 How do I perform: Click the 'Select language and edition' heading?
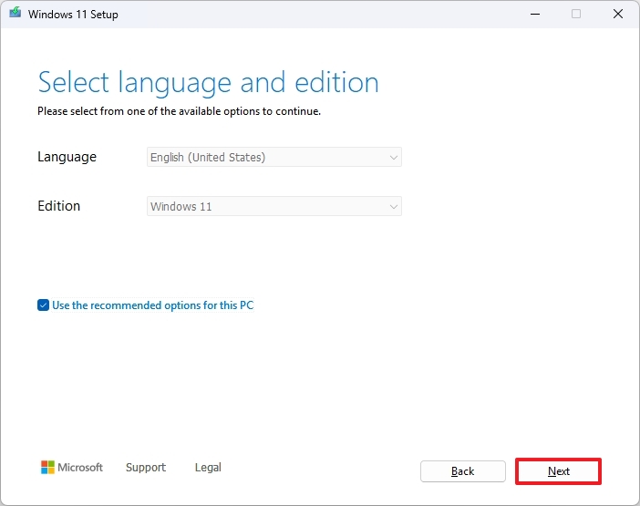pos(208,82)
